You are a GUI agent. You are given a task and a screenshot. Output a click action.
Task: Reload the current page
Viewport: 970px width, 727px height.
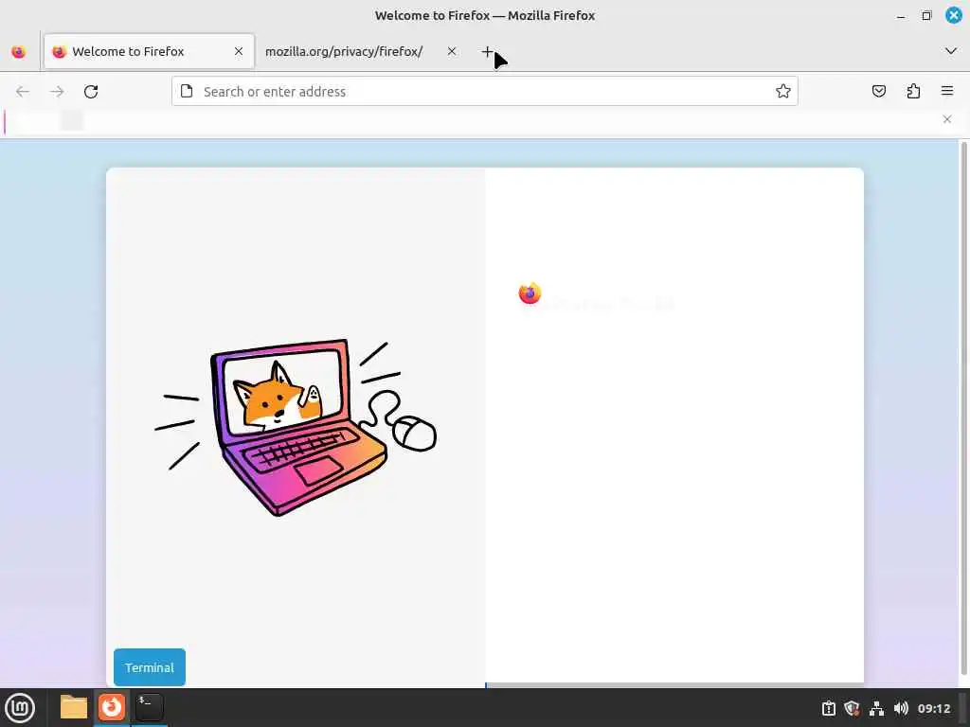tap(91, 92)
